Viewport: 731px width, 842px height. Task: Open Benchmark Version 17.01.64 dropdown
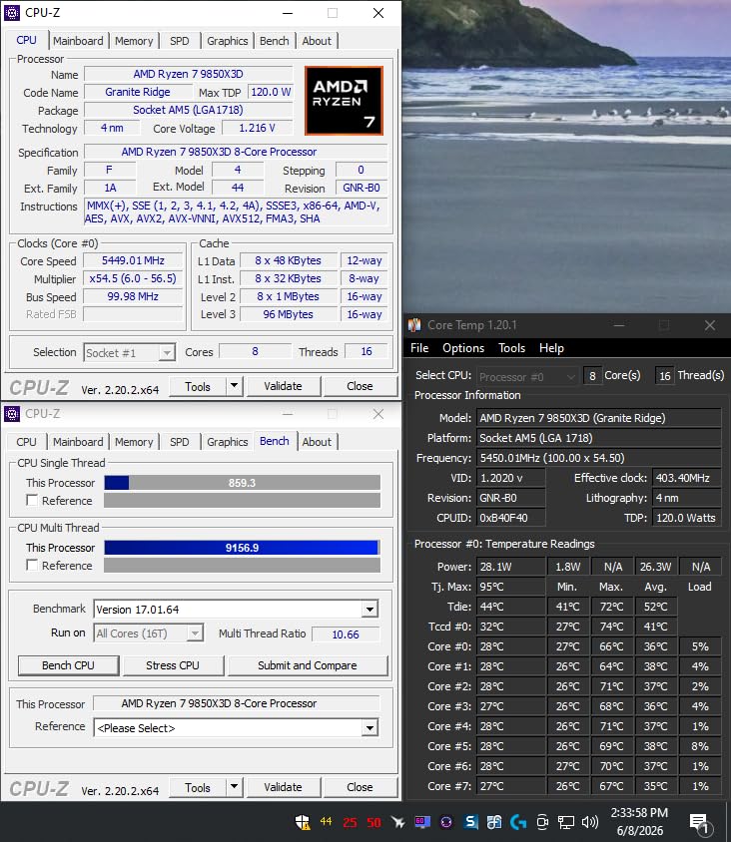pos(236,609)
